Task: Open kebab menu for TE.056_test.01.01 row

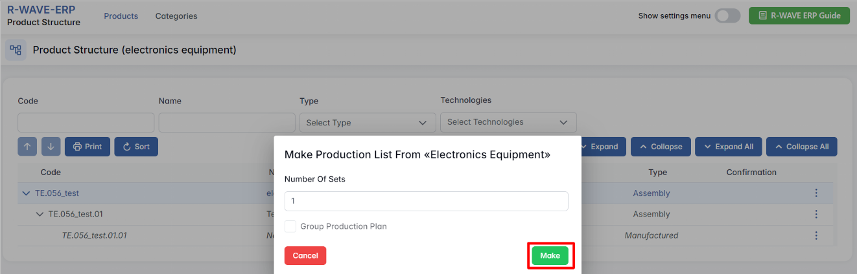Action: (816, 235)
